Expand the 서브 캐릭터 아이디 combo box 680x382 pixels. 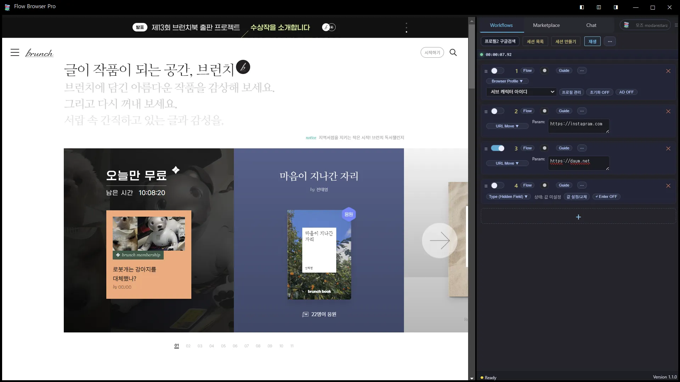click(x=521, y=92)
